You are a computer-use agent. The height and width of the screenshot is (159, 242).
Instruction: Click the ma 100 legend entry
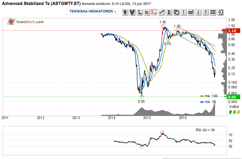tap(209, 96)
